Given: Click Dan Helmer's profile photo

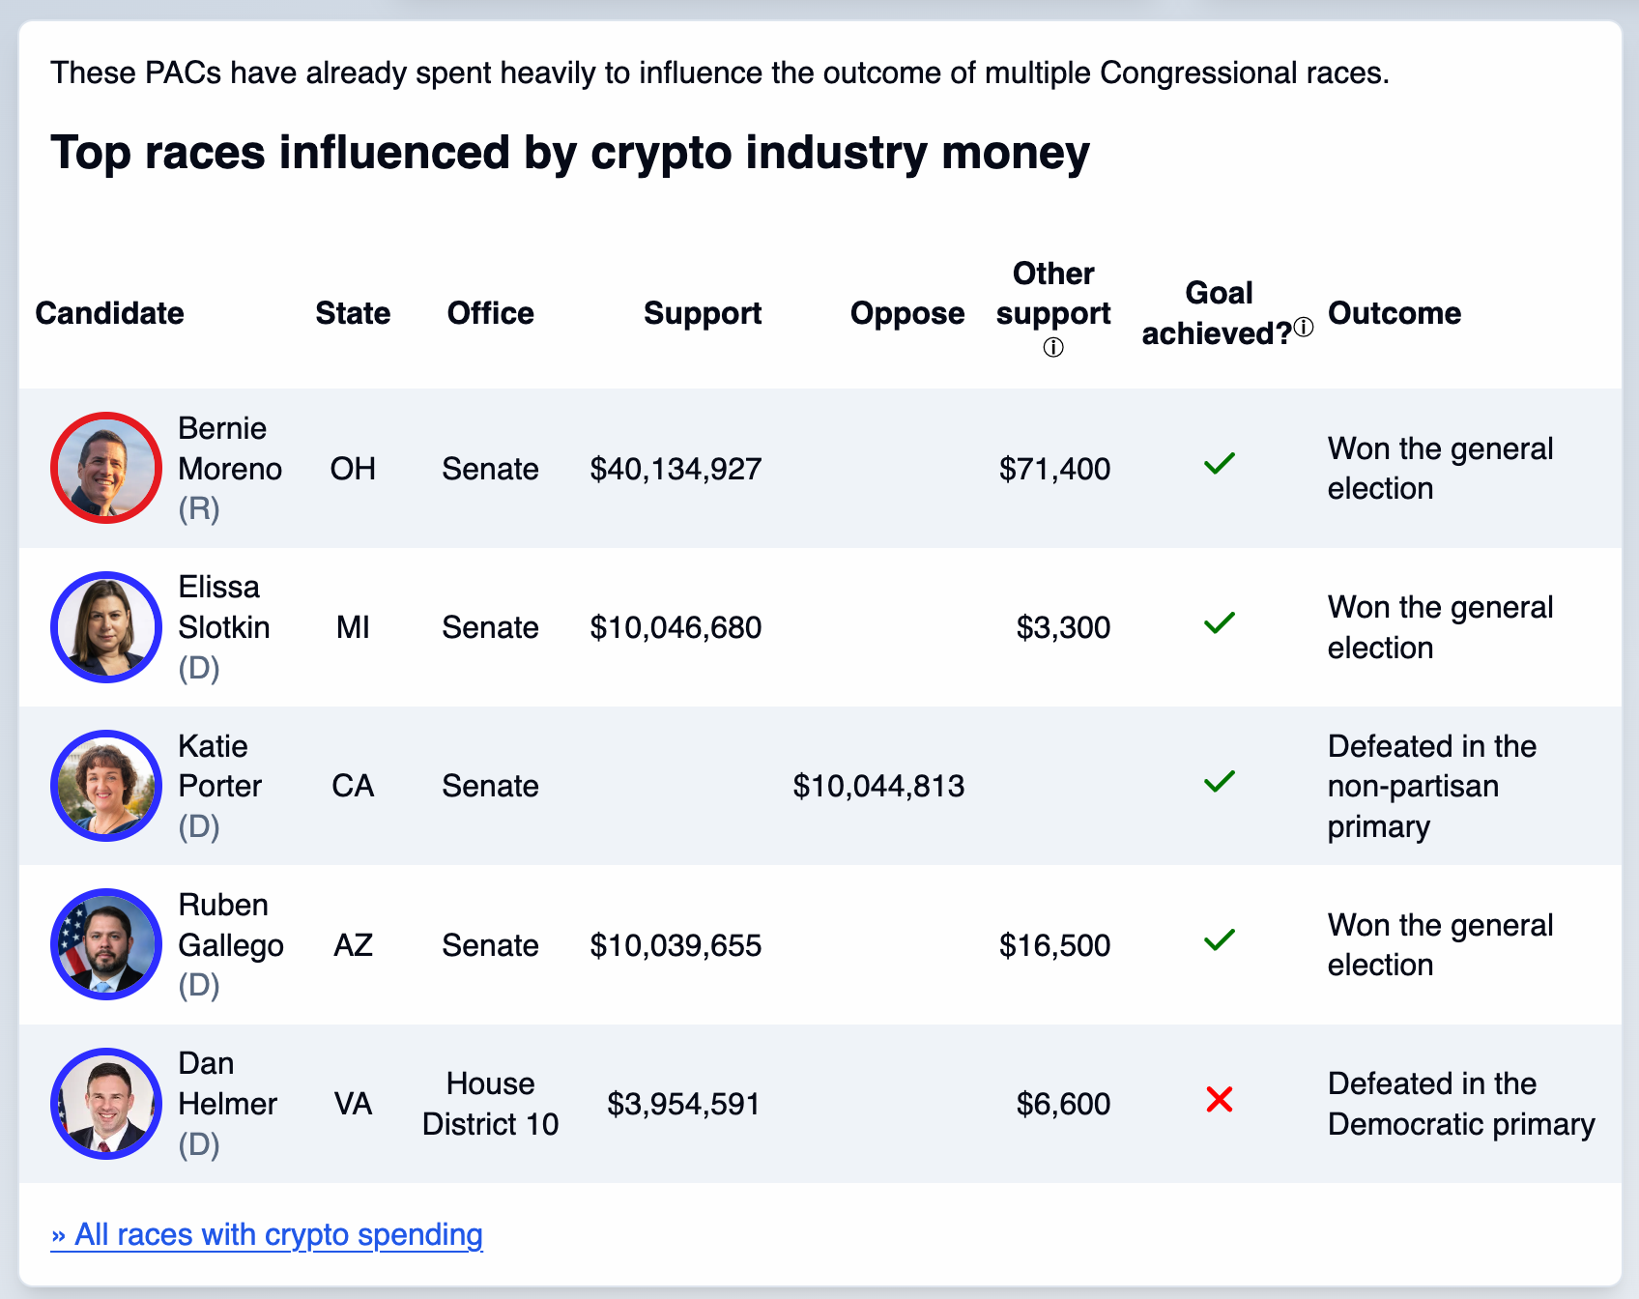Looking at the screenshot, I should pos(106,1104).
